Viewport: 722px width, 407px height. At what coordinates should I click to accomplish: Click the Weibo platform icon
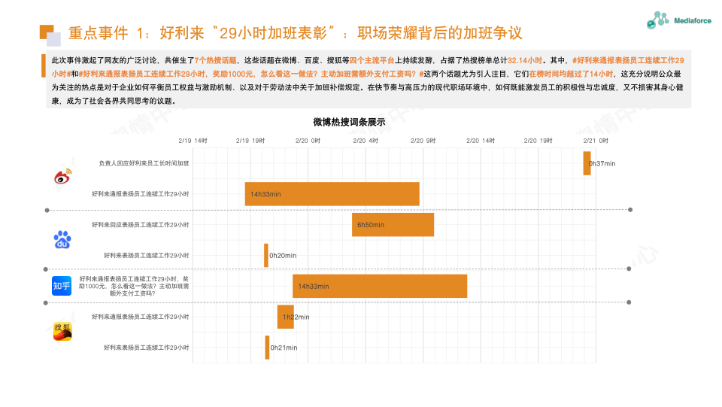[63, 176]
